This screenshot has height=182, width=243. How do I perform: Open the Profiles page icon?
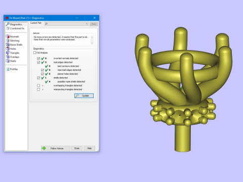[8, 69]
